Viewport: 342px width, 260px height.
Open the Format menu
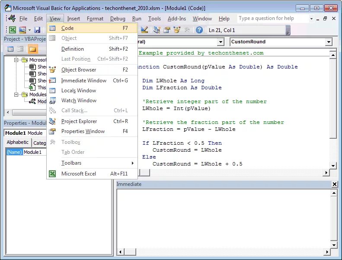pos(95,19)
